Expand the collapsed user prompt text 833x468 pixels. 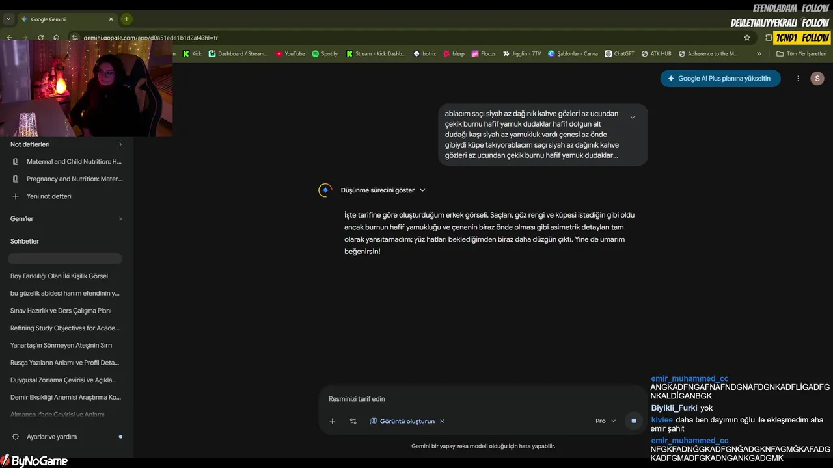click(x=633, y=118)
